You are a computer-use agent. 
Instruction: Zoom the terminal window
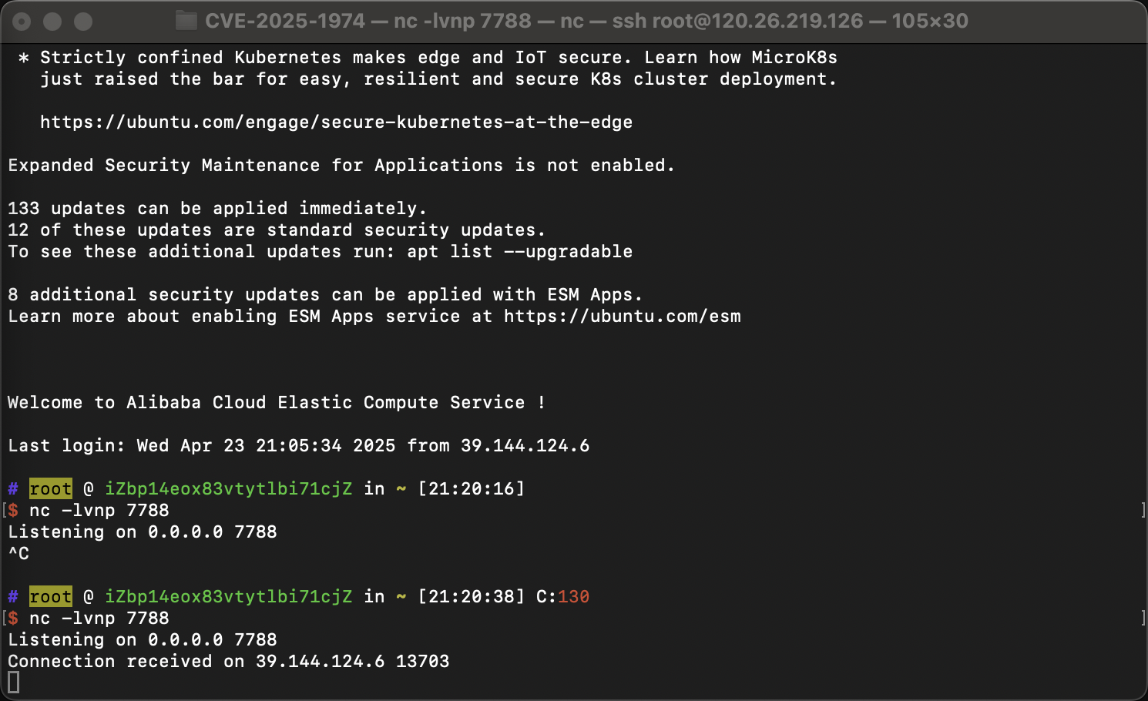coord(83,22)
